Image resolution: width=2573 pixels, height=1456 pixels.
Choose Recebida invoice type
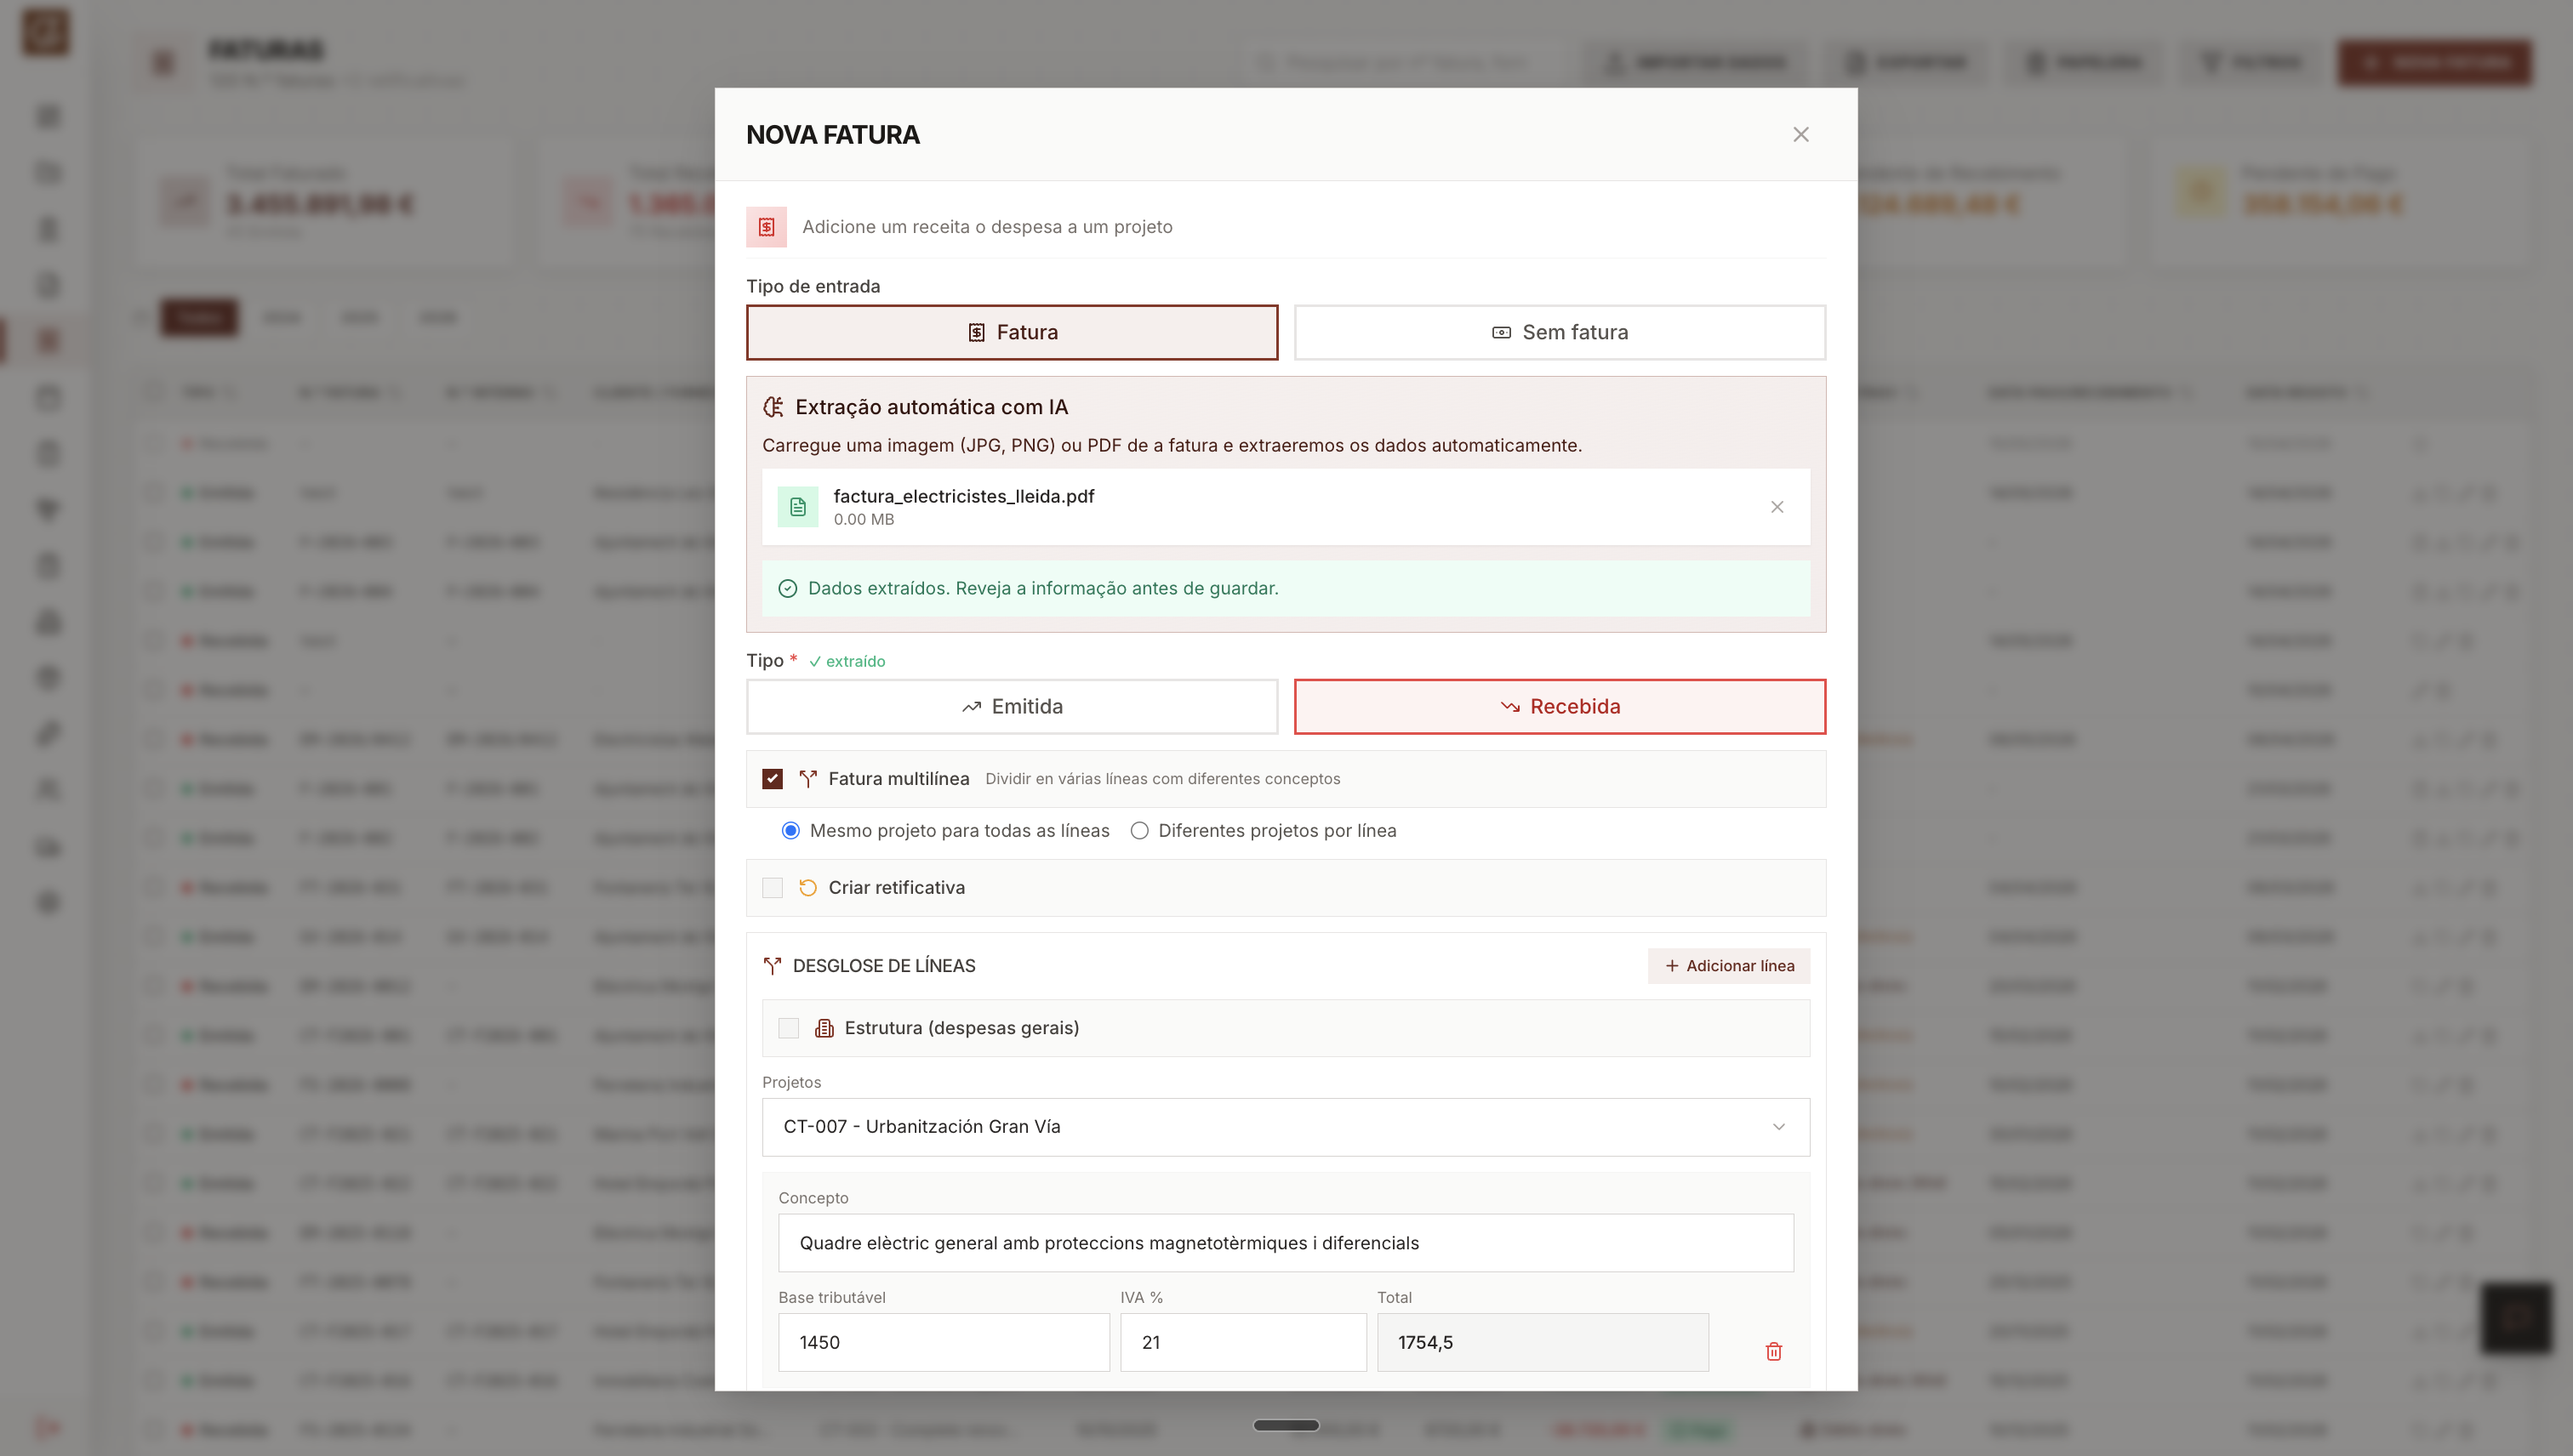(x=1560, y=707)
